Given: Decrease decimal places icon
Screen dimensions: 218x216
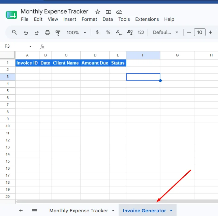Looking at the screenshot, I should coord(119,33).
